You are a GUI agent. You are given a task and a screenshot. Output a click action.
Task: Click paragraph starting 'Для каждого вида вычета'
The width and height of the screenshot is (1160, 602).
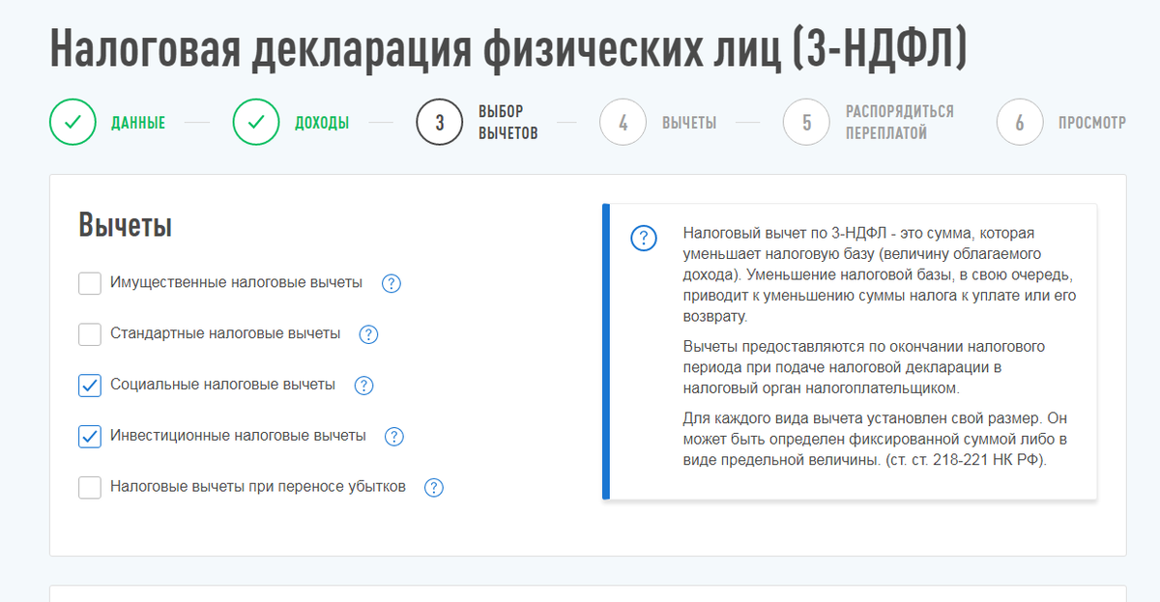(x=875, y=439)
